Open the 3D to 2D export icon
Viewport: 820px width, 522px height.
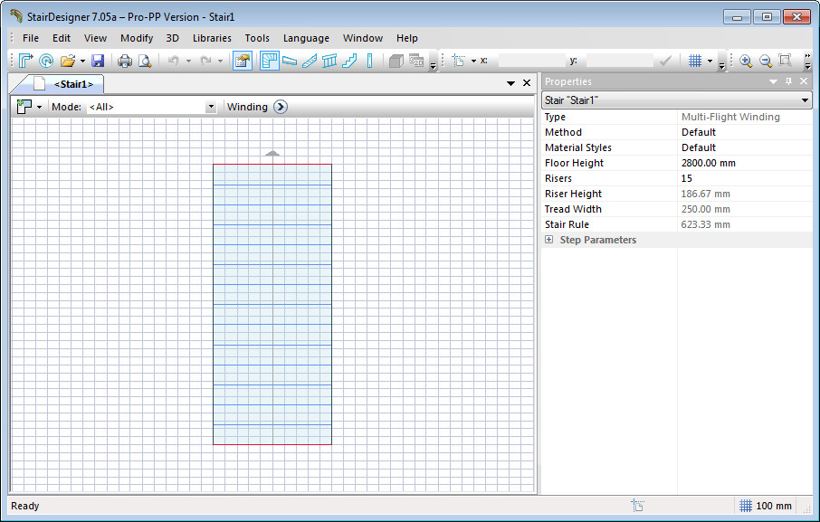(x=416, y=61)
